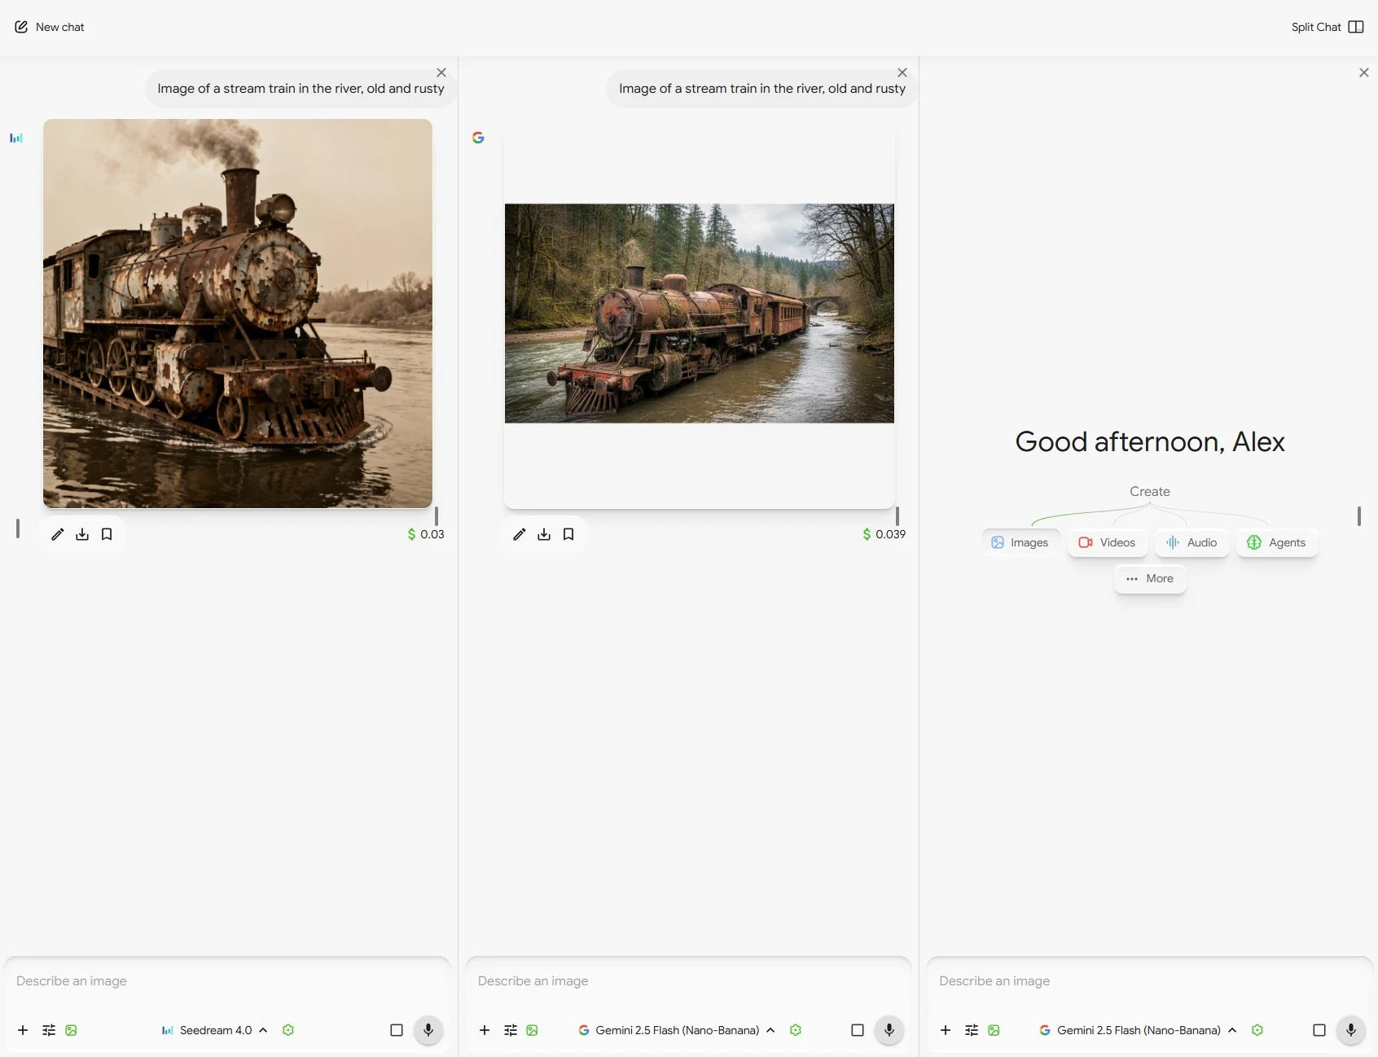
Task: Open the Seedream 4.0 model dropdown
Action: tap(216, 1030)
